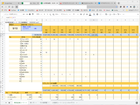Switch to the third sheet tab
Viewport: 140px width, 105px height.
click(44, 103)
